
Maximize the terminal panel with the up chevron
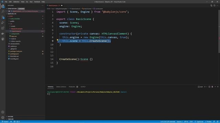click(x=215, y=87)
